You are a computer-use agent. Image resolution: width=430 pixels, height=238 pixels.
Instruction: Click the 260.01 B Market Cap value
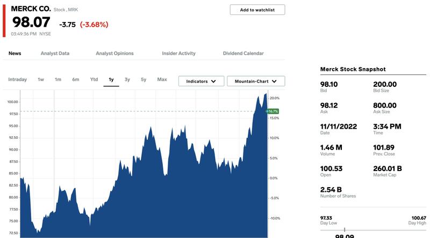point(388,168)
